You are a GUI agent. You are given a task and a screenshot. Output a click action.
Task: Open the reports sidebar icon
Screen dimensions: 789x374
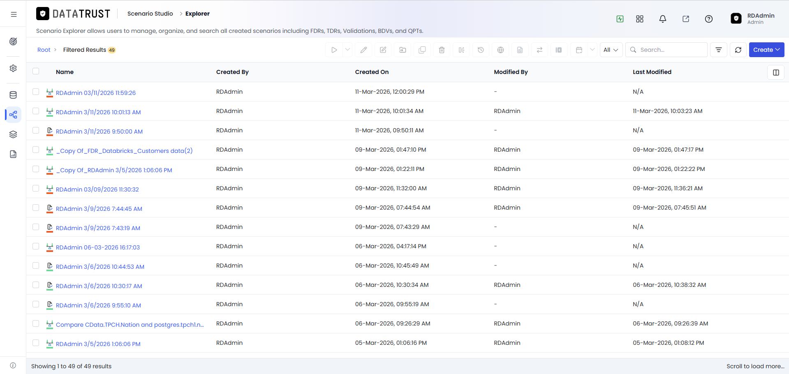13,154
